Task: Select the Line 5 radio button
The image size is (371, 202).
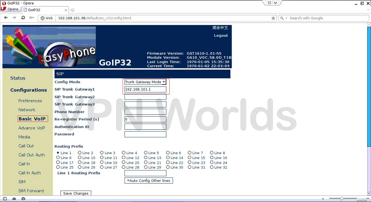Action: [x=146, y=153]
